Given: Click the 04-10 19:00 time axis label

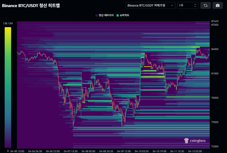Looking at the screenshot, I should point(159,151).
